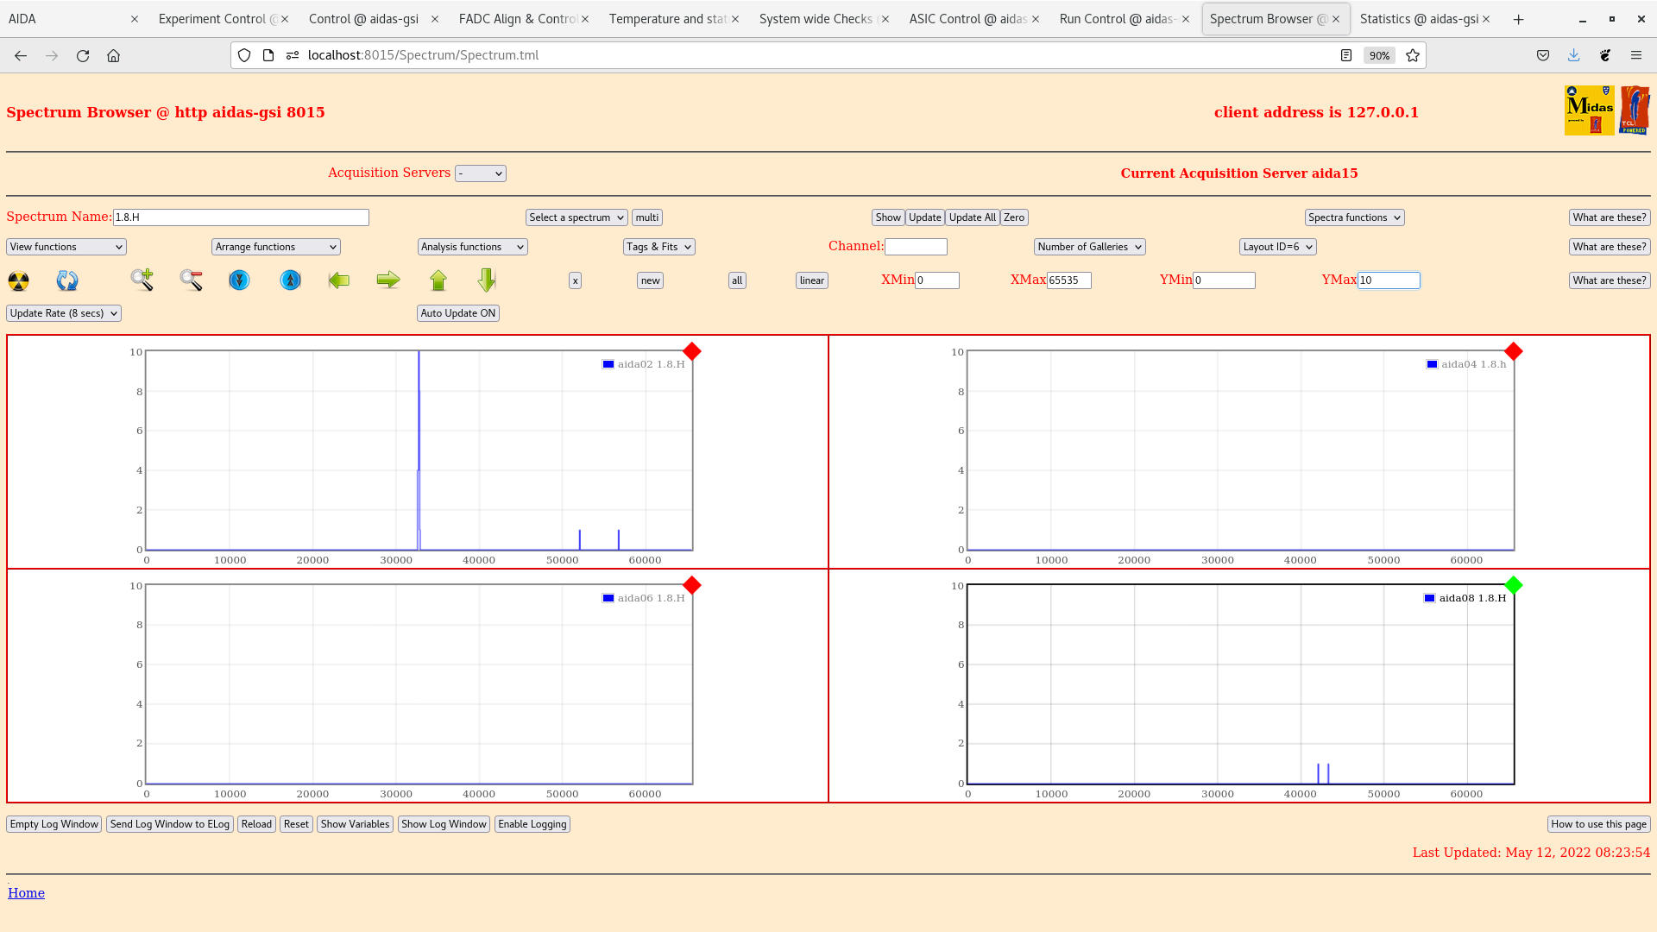The width and height of the screenshot is (1657, 932).
Task: Click the yellow radiation hazard icon
Action: click(x=18, y=280)
